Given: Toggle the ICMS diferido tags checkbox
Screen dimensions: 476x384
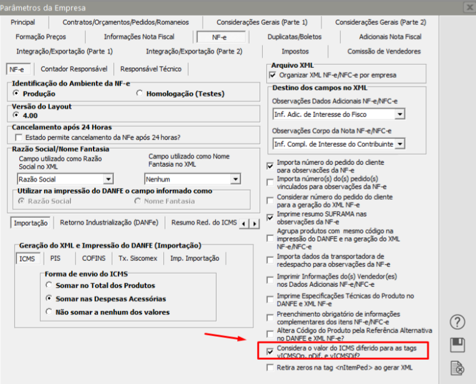Looking at the screenshot, I should click(270, 352).
